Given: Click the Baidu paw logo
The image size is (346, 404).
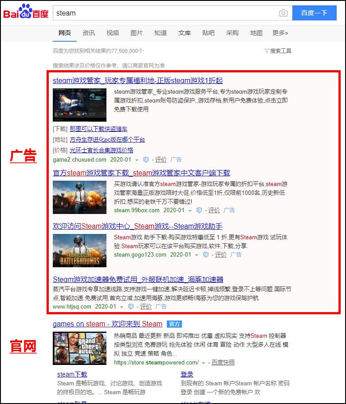Looking at the screenshot, I should point(26,12).
